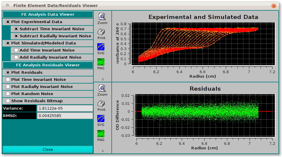This screenshot has width=282, height=157.
Task: Click Radius (cm) label under upper plot
Action: tap(203, 76)
